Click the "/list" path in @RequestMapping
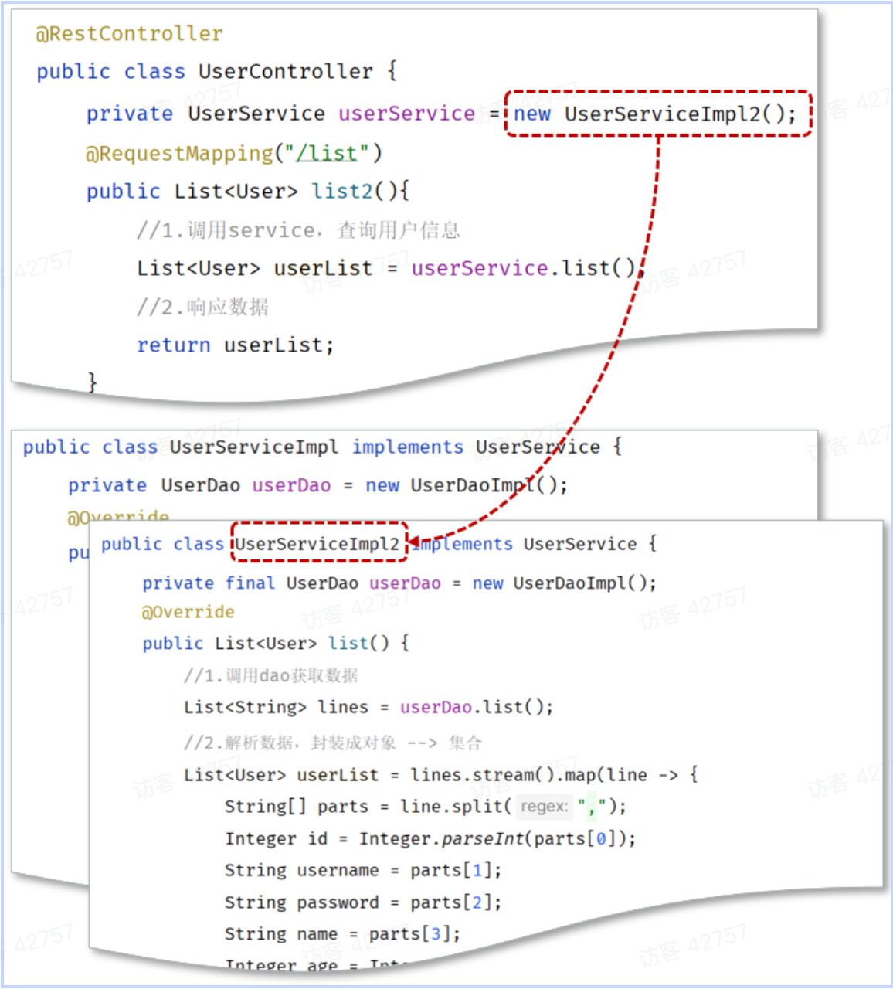 328,154
